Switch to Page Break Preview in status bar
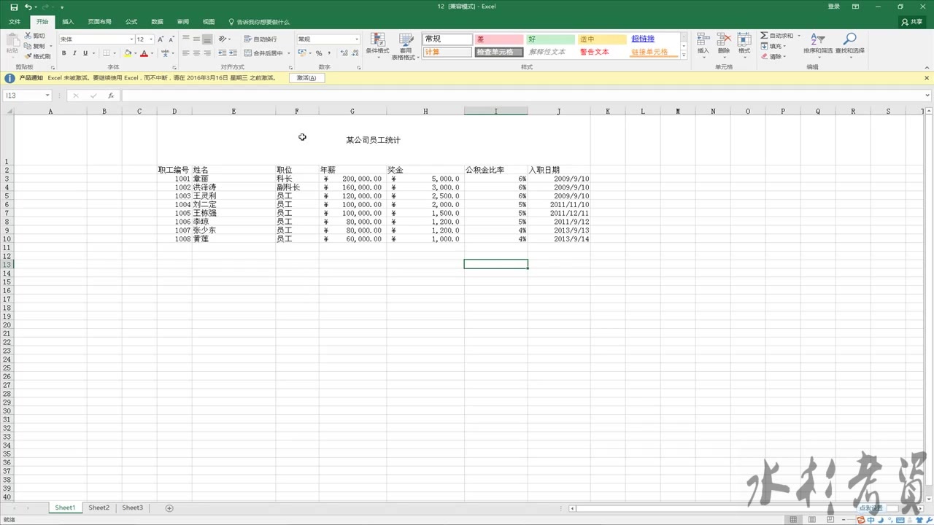Screen dimensions: 934x525 coord(830,519)
